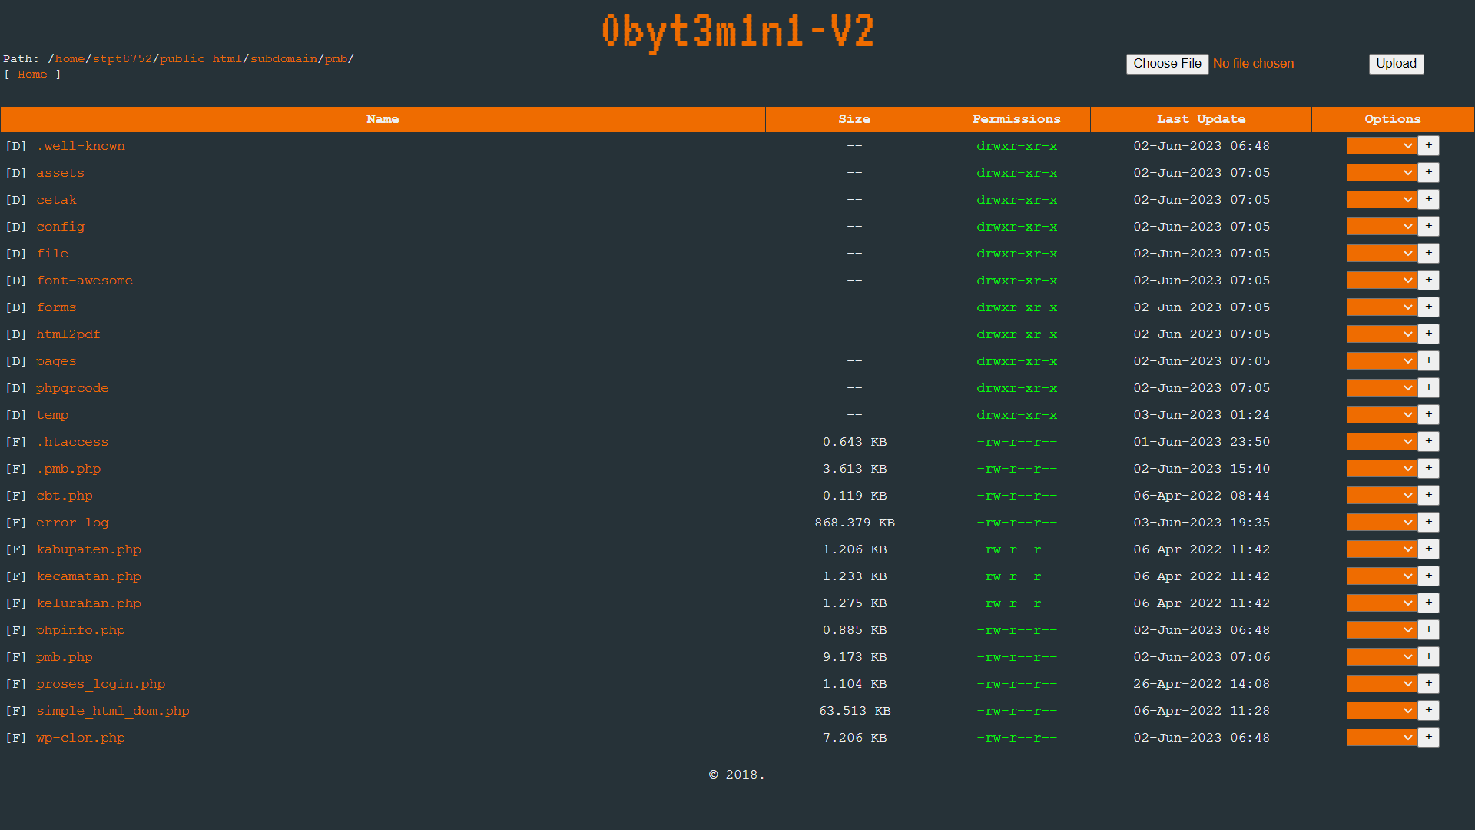Click the 26-Apr-2022 14:08 date

(1202, 684)
